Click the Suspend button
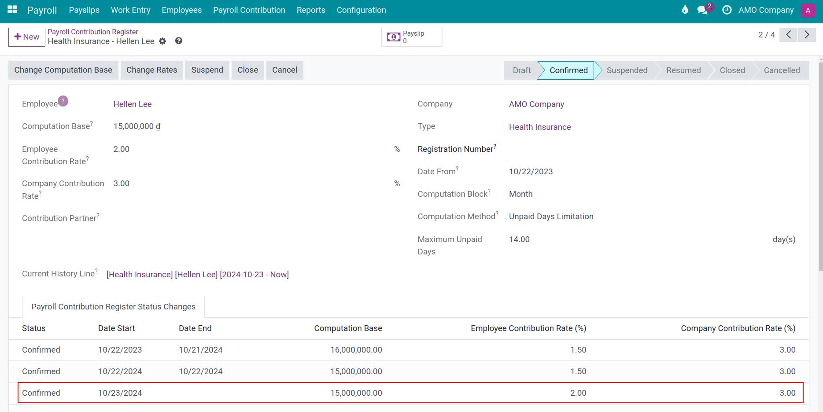823x412 pixels. [207, 70]
